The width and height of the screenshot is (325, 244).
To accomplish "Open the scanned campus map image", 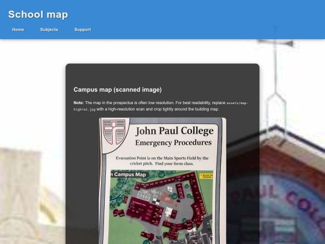I will click(x=162, y=181).
